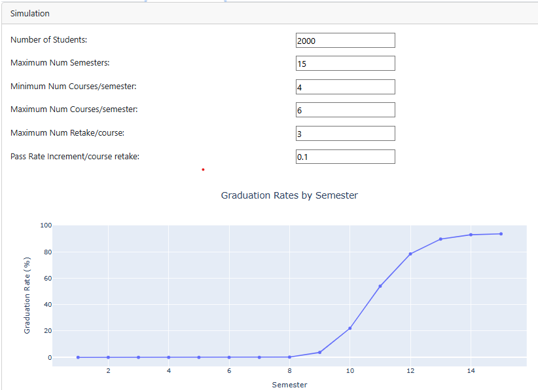This screenshot has width=538, height=390.
Task: Click the data point at semester 13
Action: pos(440,239)
